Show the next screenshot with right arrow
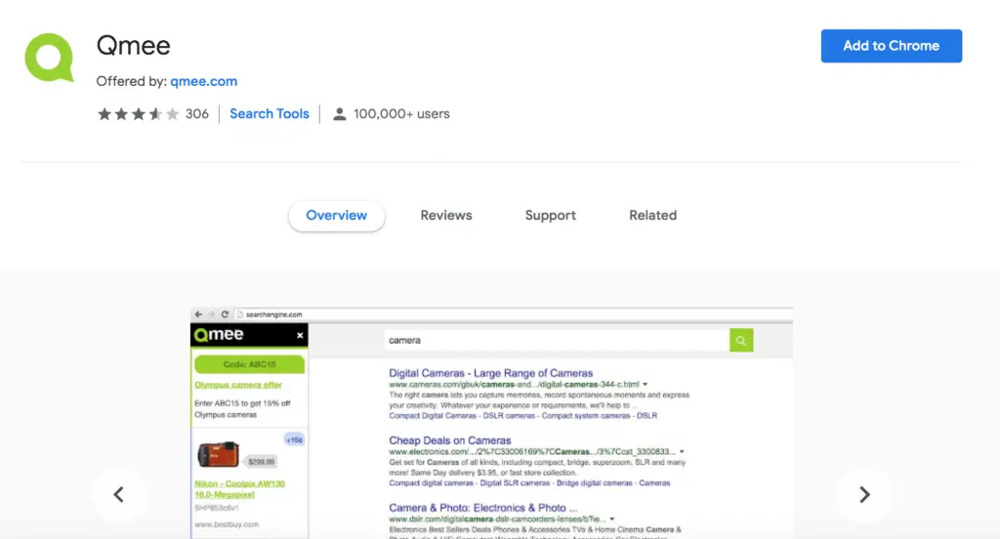 pyautogui.click(x=864, y=494)
